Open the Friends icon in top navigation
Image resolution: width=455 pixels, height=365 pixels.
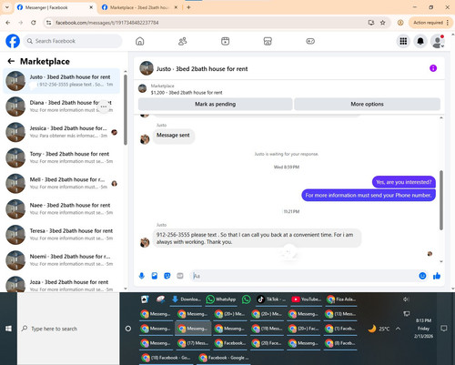[182, 41]
